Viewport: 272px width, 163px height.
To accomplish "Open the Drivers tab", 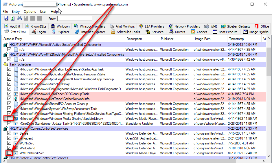I will pos(177,32).
